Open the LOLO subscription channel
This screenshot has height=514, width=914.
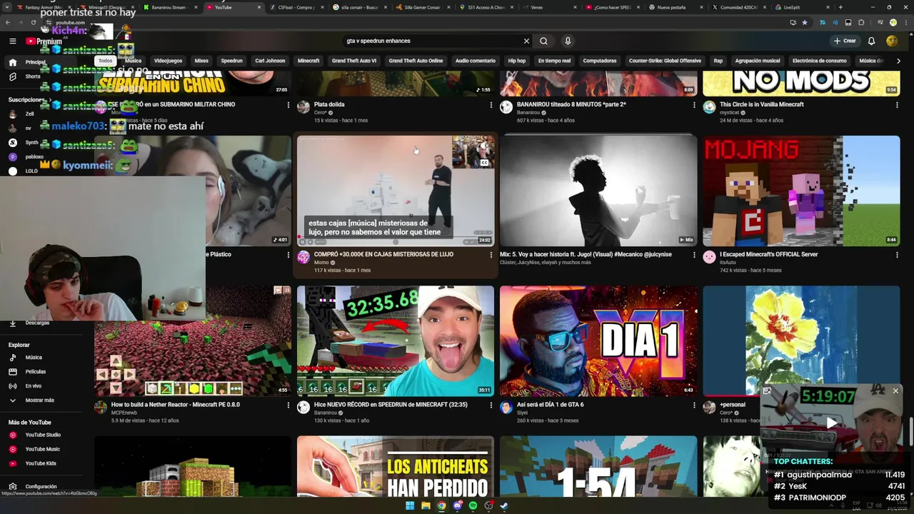coord(31,171)
